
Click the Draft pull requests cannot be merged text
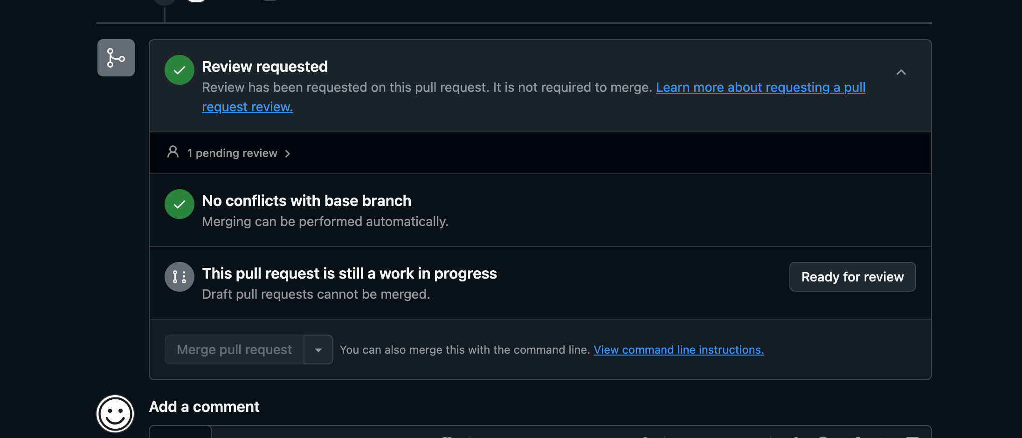coord(316,294)
